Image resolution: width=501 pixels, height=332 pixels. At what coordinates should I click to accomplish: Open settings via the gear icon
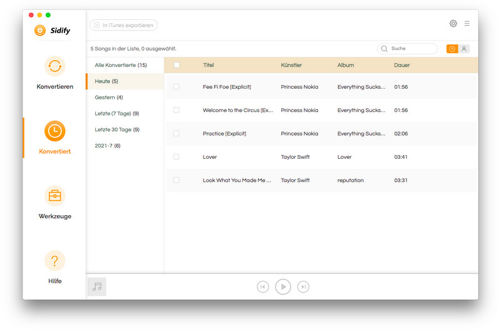point(453,23)
